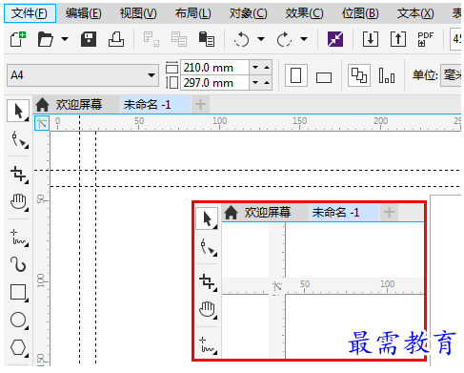The image size is (464, 373).
Task: Select the Crop tool
Action: tap(19, 175)
